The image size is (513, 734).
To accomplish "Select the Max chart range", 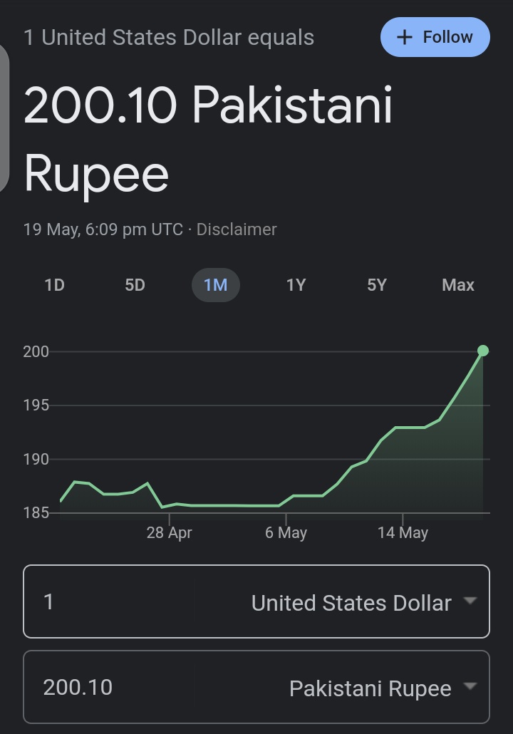I will point(457,285).
